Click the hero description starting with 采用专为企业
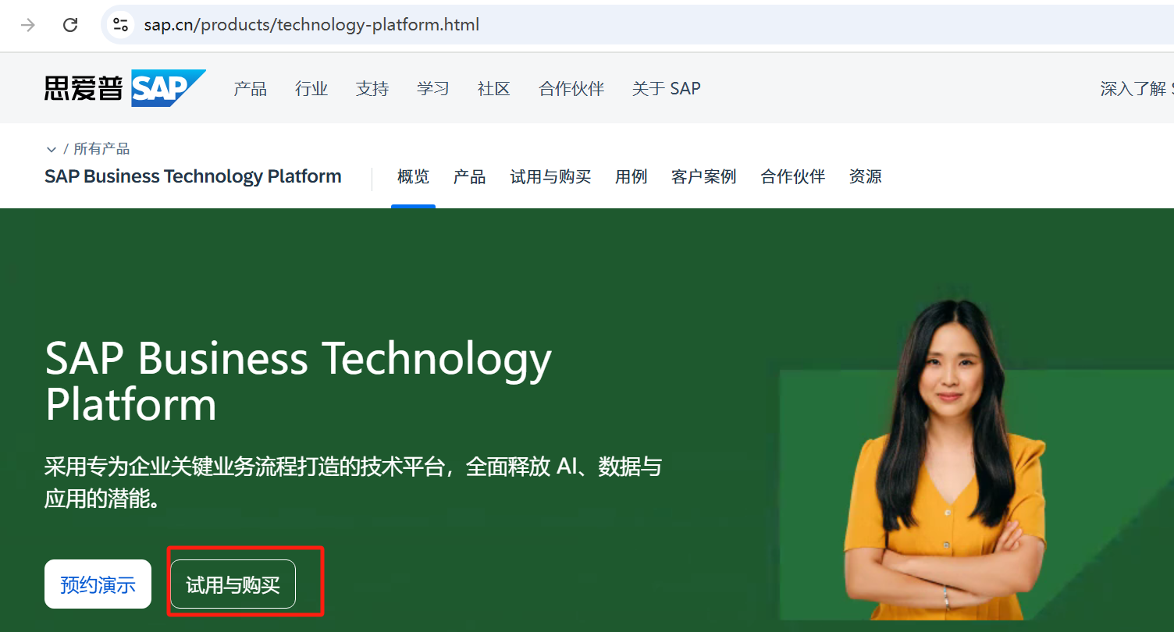 coord(353,483)
